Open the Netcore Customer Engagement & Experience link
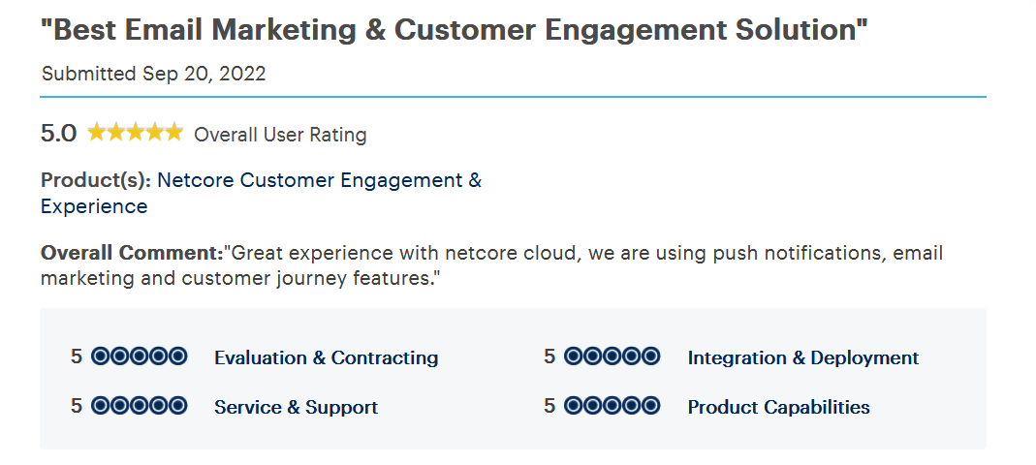The height and width of the screenshot is (465, 1036). coord(261,193)
